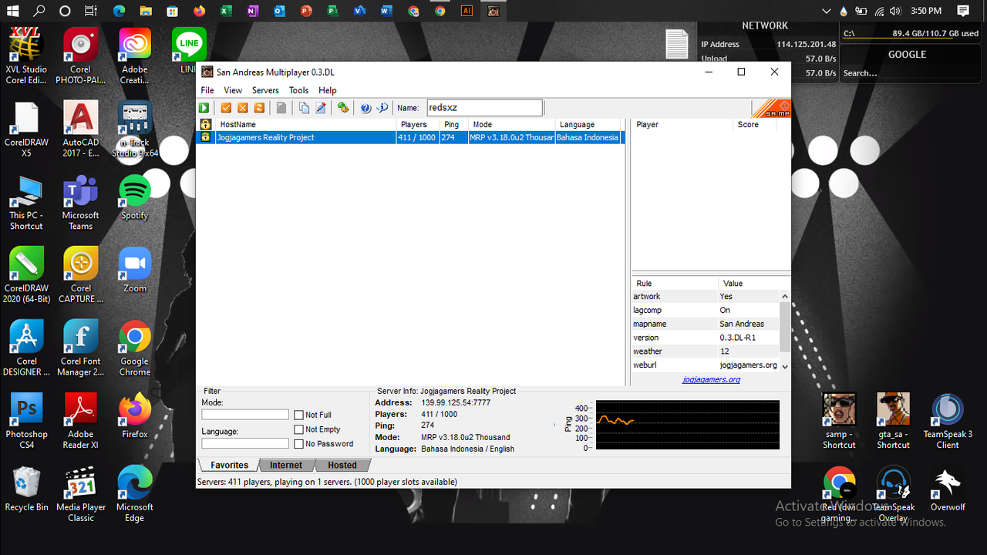Click the clock showing 3:50 PM
987x555 pixels.
tap(926, 11)
